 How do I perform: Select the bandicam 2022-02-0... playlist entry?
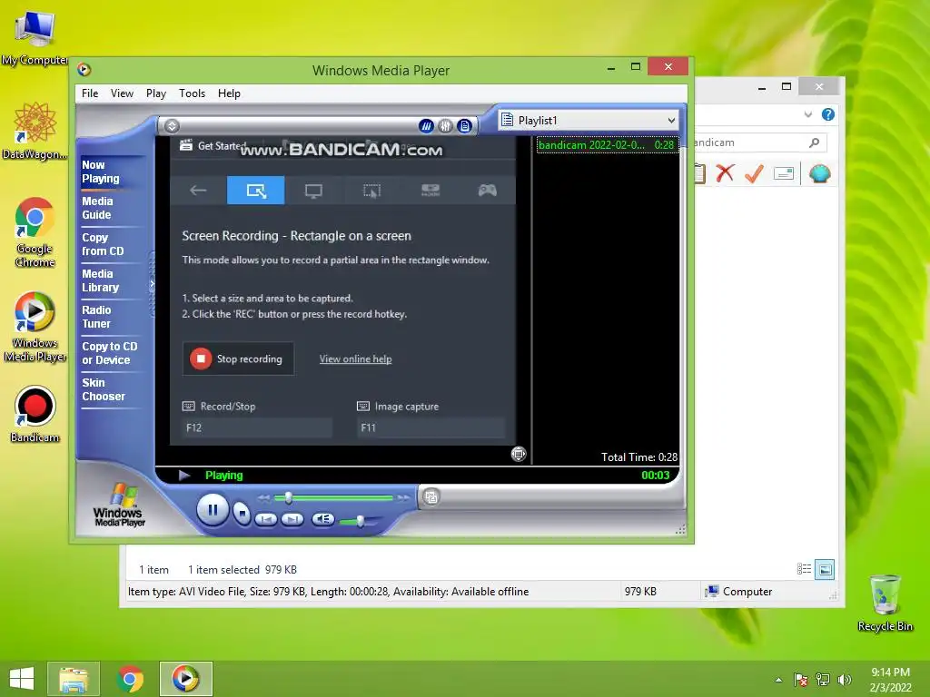point(607,144)
